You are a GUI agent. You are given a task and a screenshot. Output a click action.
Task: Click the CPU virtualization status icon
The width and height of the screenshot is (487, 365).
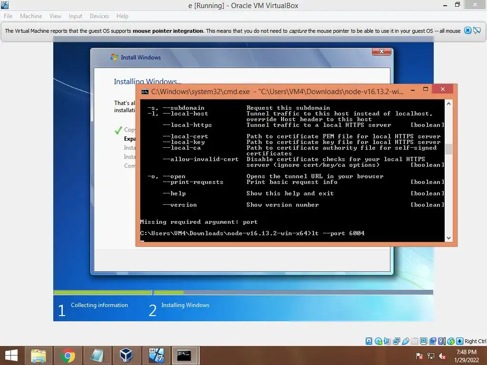pyautogui.click(x=442, y=341)
